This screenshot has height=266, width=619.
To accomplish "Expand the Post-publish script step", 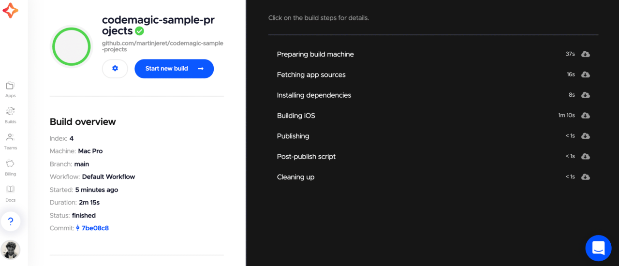I will click(306, 157).
